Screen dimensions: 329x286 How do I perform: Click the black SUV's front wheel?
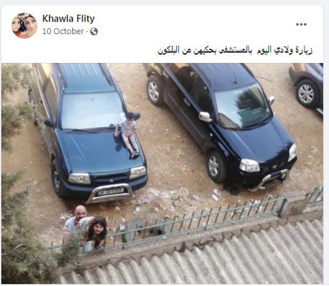(x=215, y=165)
